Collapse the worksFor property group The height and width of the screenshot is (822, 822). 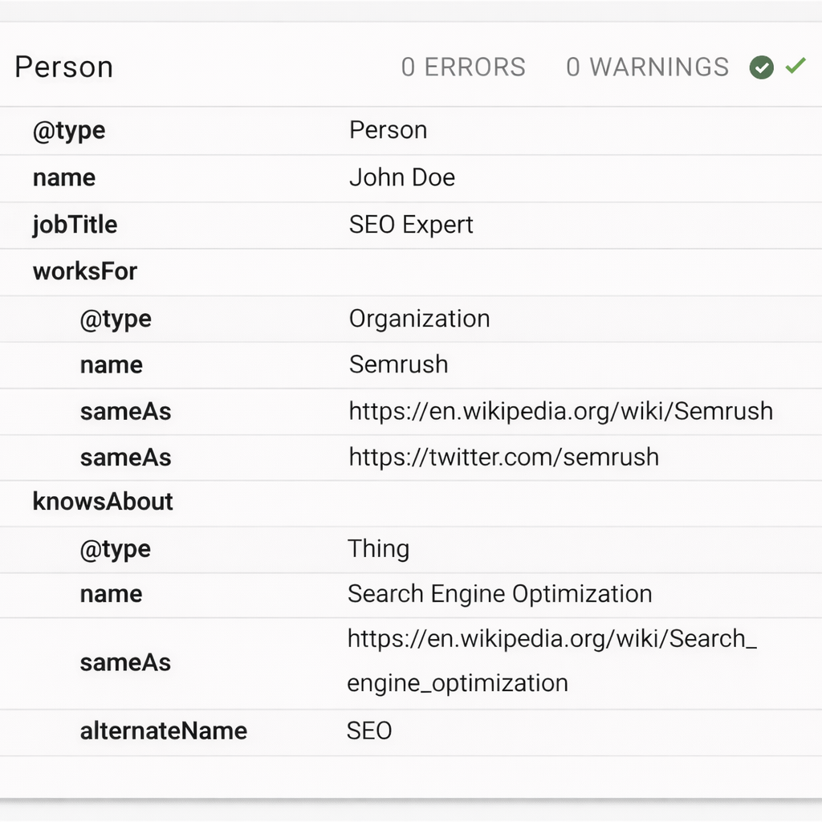coord(85,271)
